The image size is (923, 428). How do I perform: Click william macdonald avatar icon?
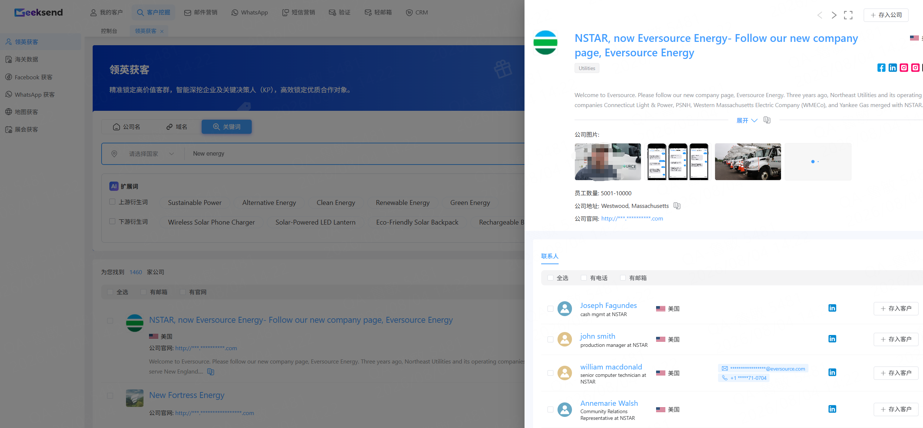[565, 373]
